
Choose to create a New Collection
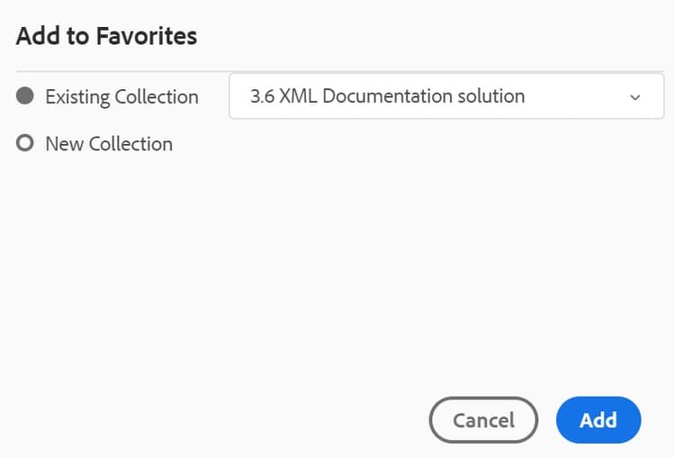(x=25, y=144)
